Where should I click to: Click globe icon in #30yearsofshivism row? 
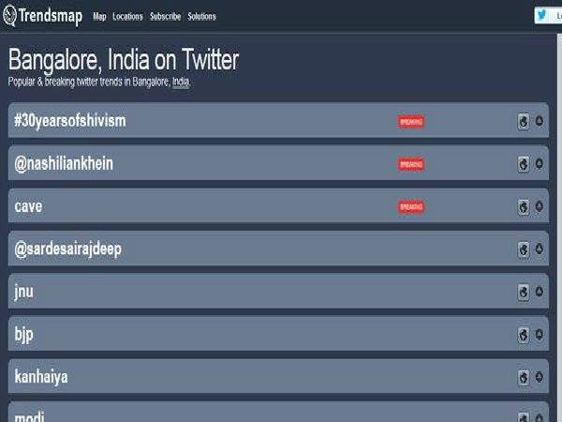[524, 121]
